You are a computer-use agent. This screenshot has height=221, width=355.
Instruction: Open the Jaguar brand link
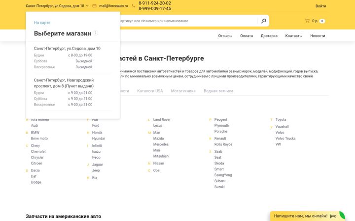coord(97,165)
